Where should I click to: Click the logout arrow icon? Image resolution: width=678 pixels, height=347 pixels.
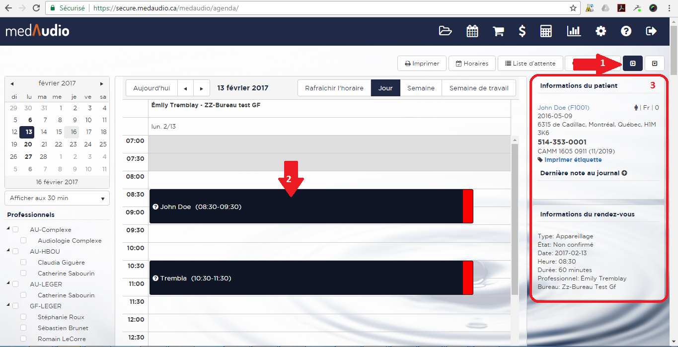(x=651, y=31)
